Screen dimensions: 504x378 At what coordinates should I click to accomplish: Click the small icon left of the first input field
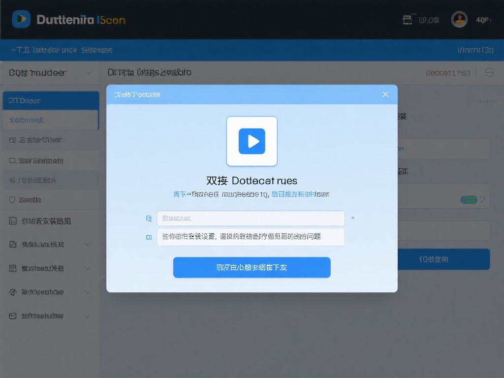148,218
